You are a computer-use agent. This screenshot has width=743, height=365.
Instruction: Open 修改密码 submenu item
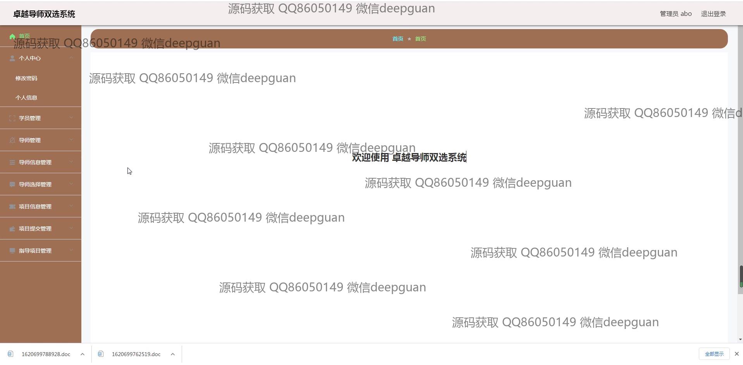tap(26, 78)
